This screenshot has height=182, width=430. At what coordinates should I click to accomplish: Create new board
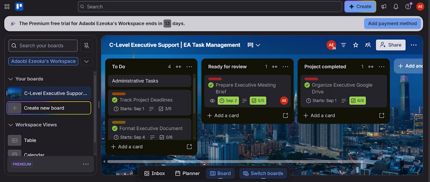click(49, 108)
